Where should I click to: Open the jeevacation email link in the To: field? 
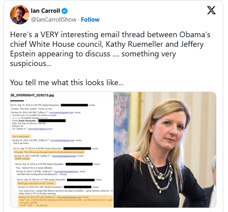[x=40, y=129]
